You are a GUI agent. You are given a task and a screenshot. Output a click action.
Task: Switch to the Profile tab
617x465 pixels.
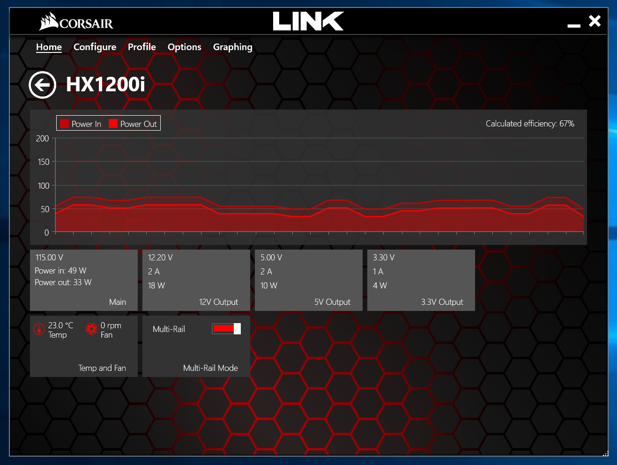pos(142,47)
